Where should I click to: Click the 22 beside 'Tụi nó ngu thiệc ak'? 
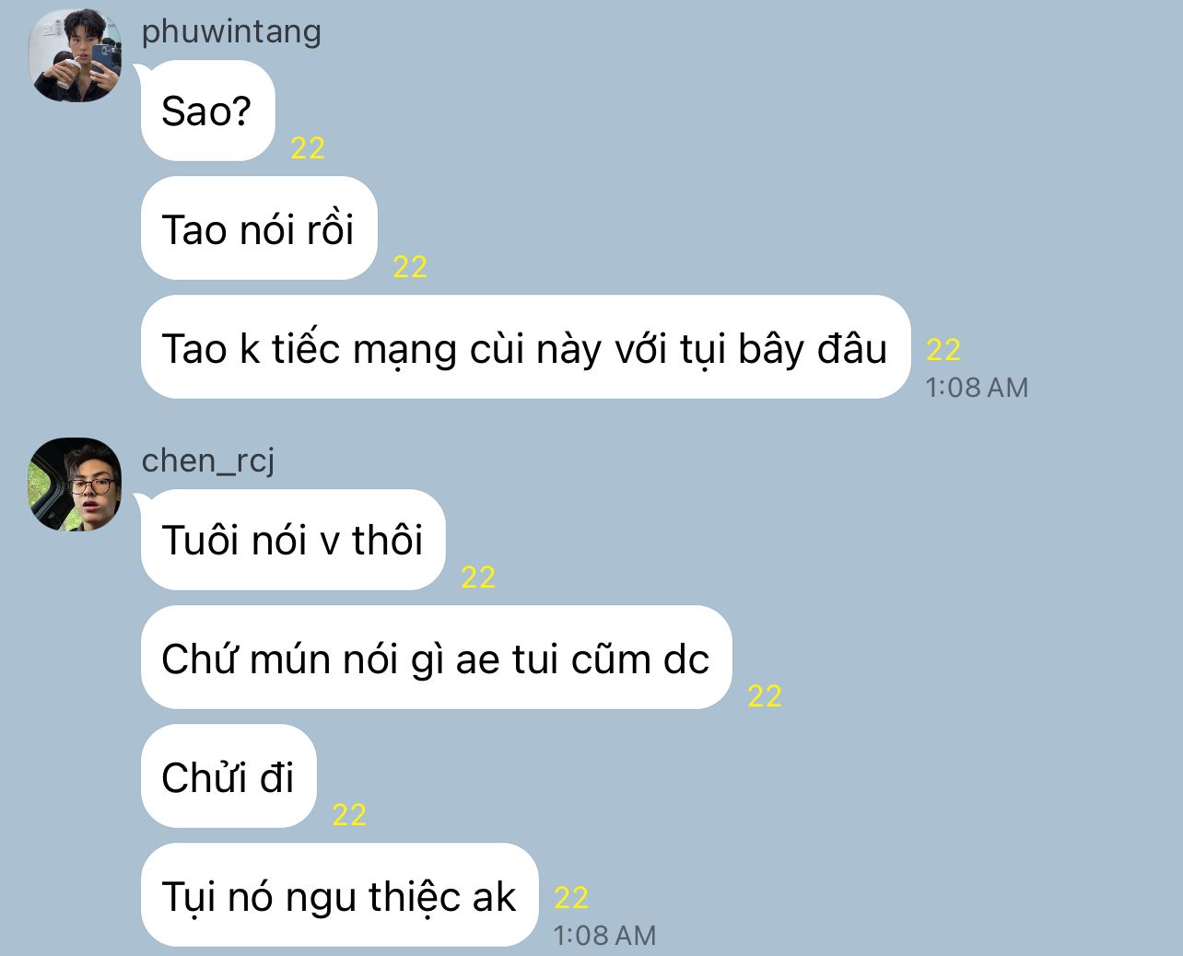(571, 898)
